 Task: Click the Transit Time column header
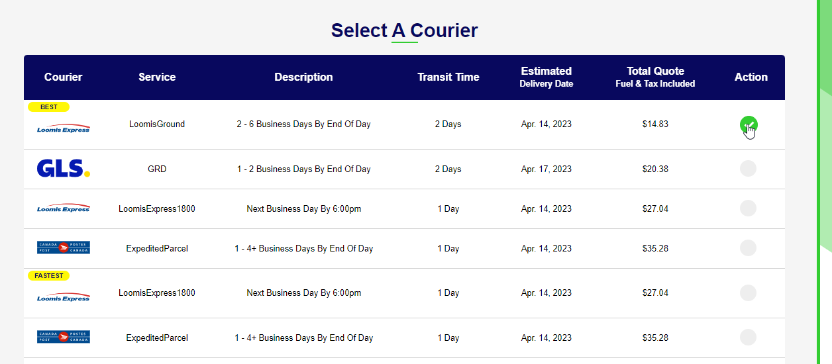coord(448,77)
